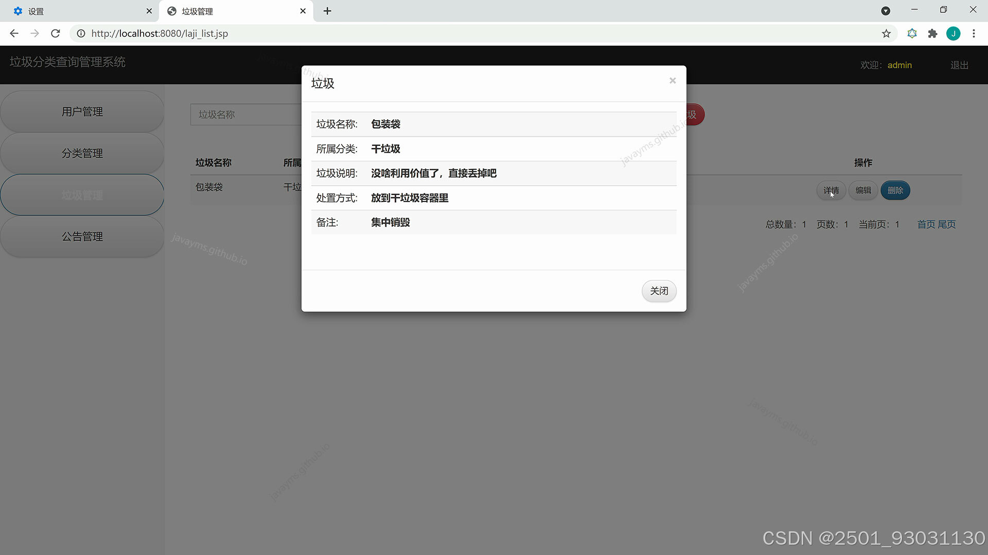The image size is (988, 555).
Task: Click the 详情 button for 包装袋
Action: click(831, 191)
